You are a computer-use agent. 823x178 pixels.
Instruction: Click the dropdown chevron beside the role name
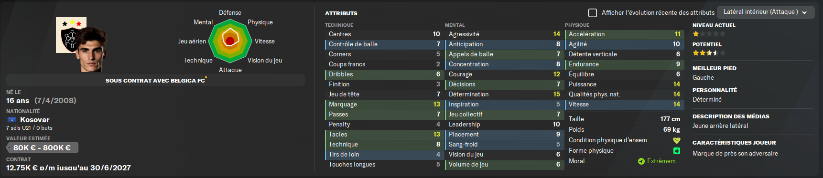coord(804,12)
